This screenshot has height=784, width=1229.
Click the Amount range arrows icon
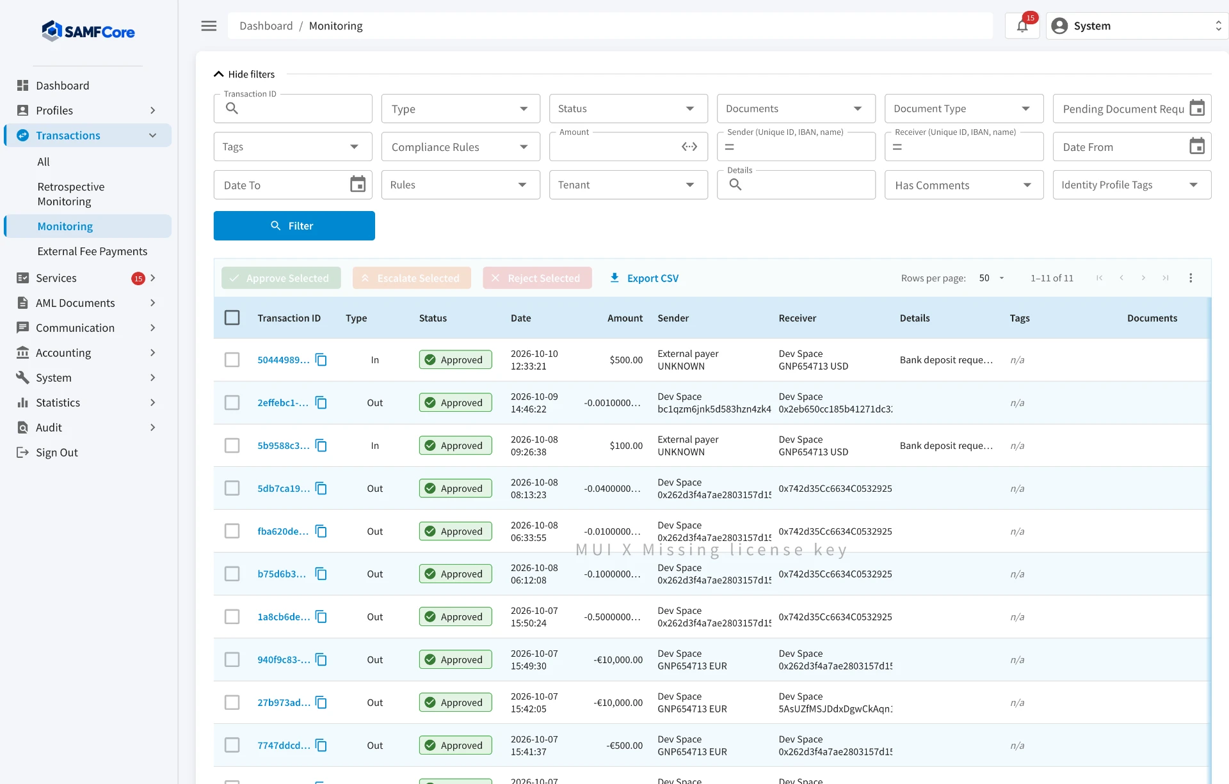coord(689,146)
